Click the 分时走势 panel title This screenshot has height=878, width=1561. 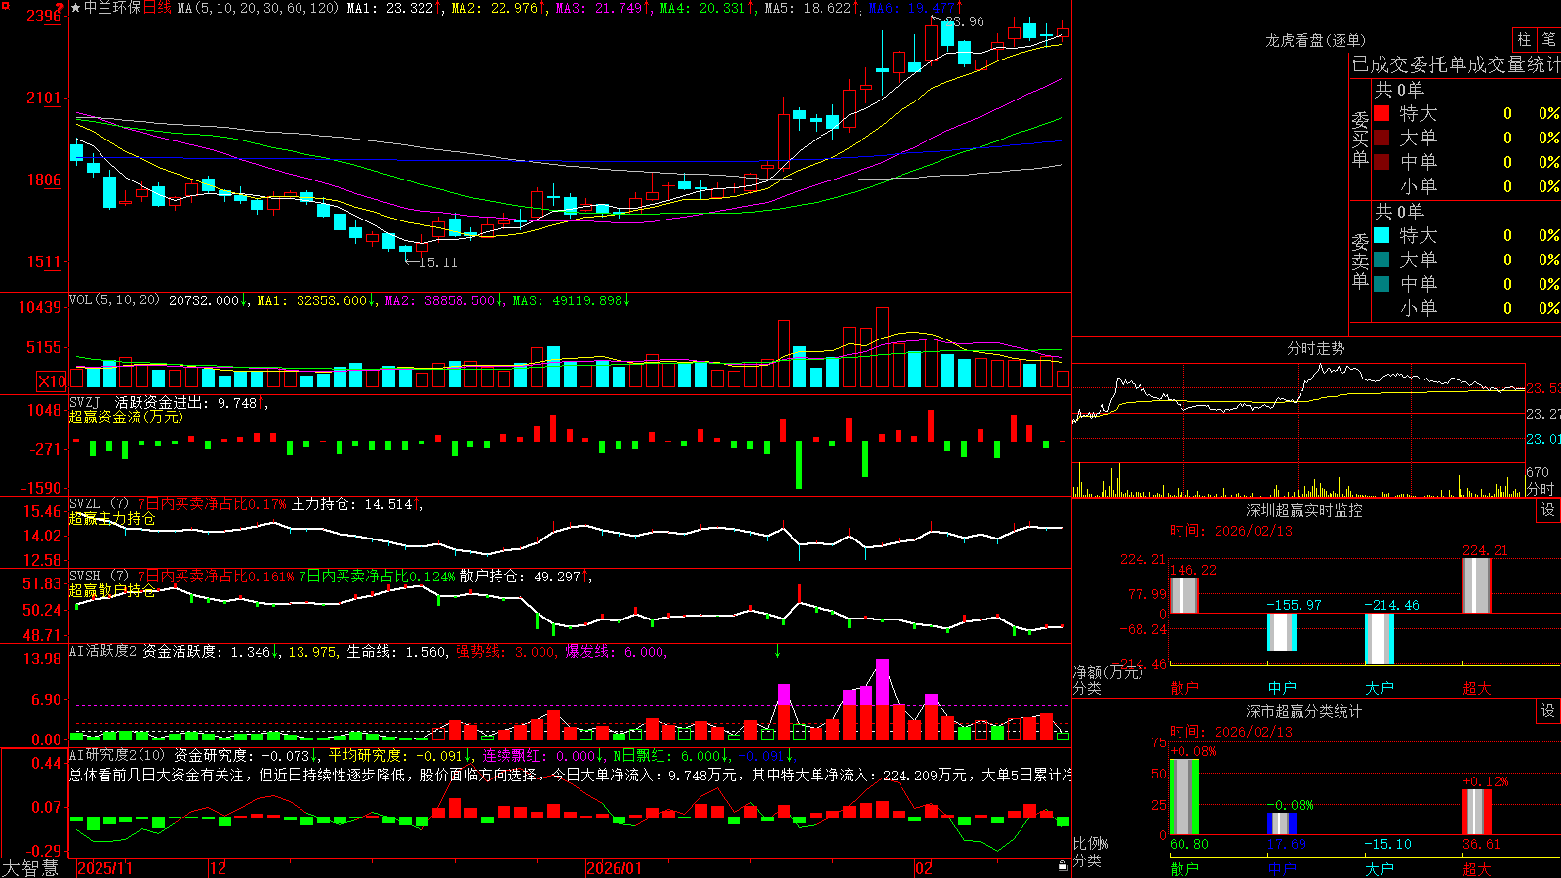pyautogui.click(x=1315, y=348)
